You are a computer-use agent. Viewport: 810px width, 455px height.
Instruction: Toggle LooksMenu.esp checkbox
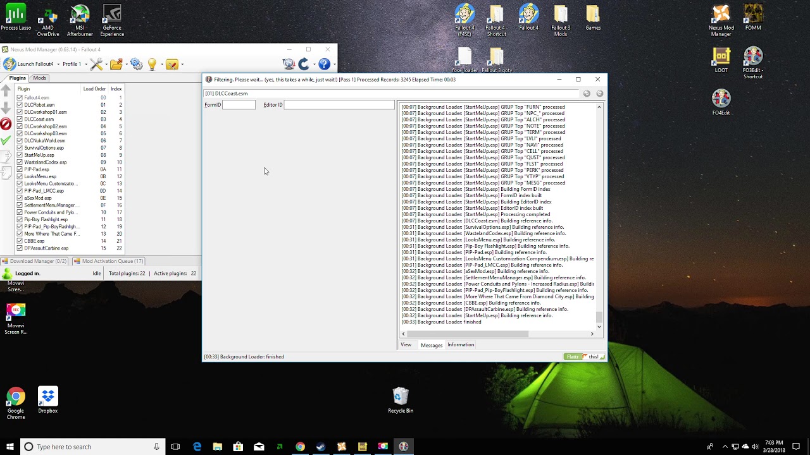click(20, 176)
